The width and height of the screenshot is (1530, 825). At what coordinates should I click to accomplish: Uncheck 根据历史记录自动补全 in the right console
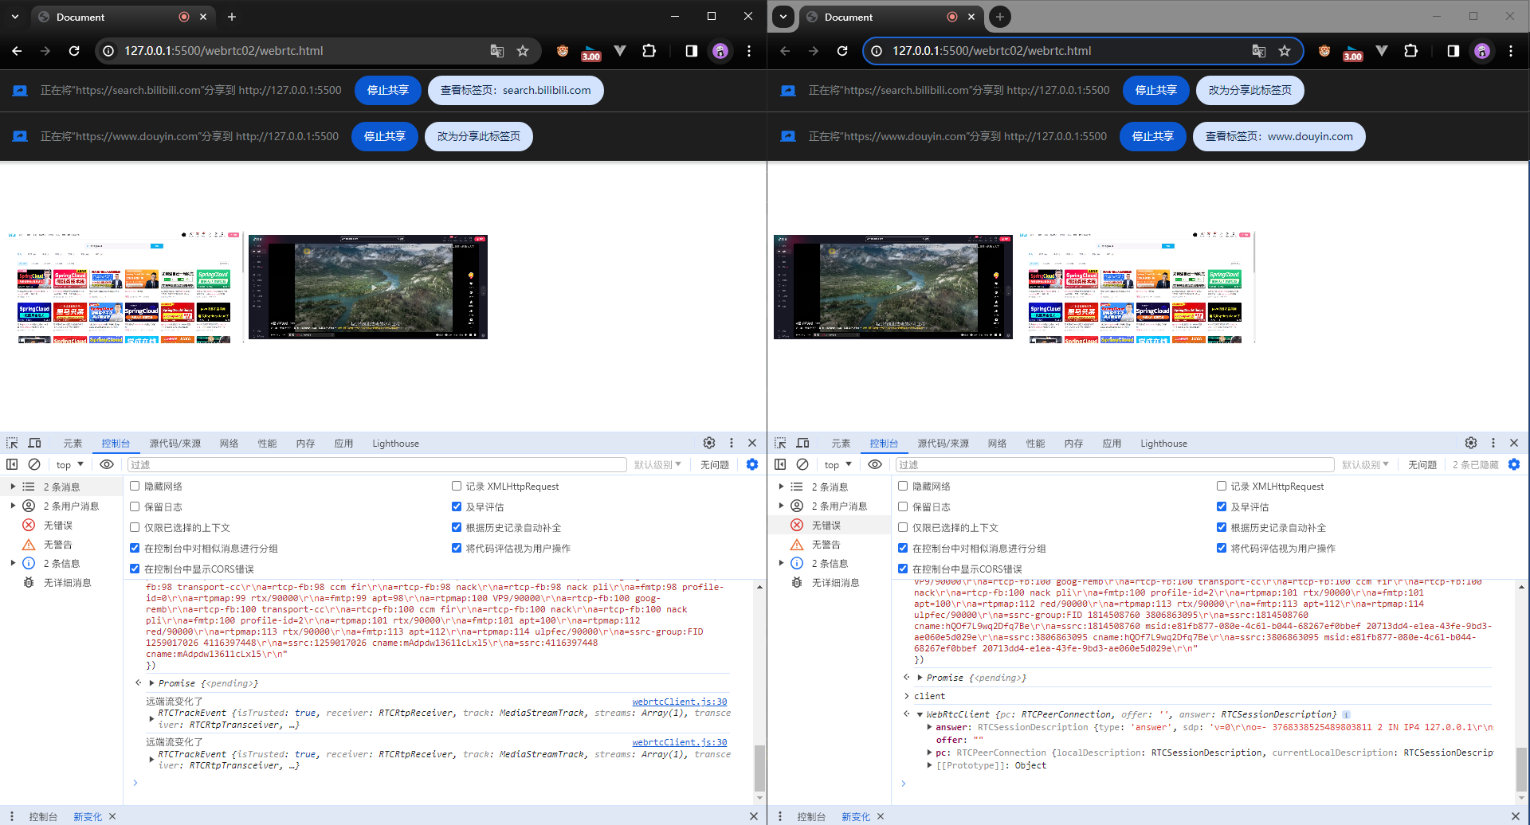point(1222,527)
